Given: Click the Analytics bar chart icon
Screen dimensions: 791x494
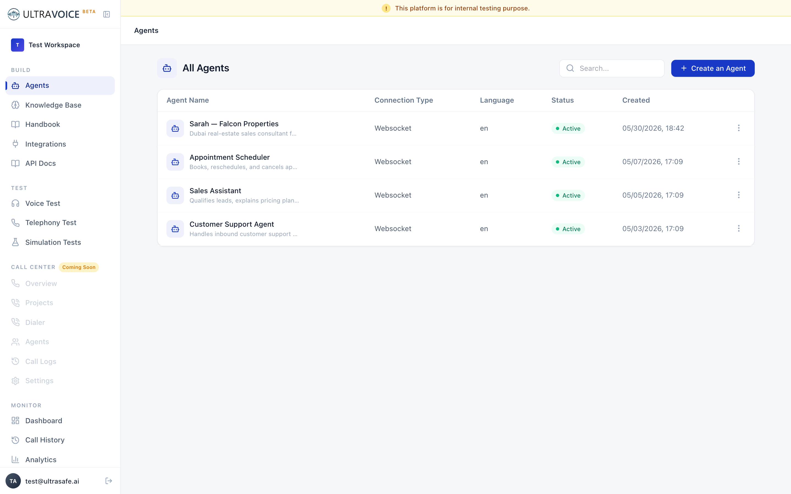Looking at the screenshot, I should [x=15, y=459].
